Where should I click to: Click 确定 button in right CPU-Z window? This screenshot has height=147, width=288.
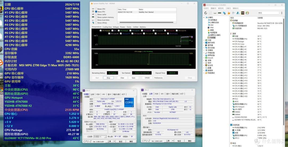[190, 141]
